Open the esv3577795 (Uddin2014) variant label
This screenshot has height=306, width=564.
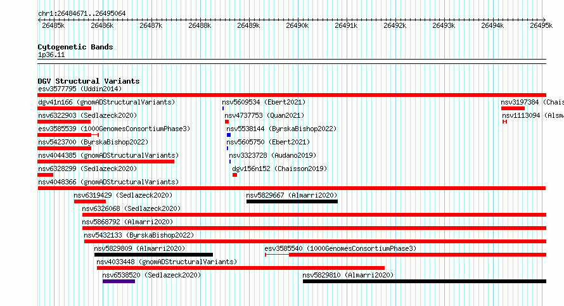[80, 89]
